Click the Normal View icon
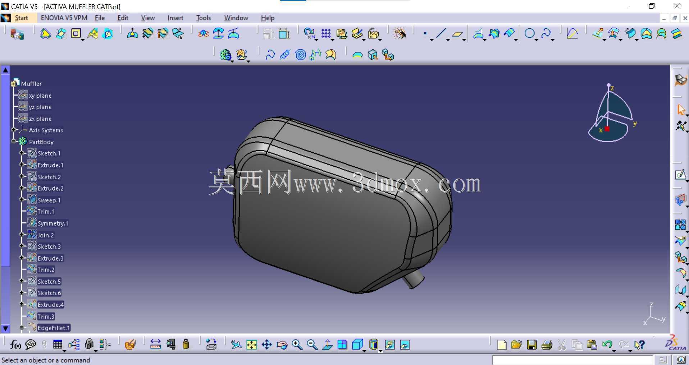The height and width of the screenshot is (365, 689). point(327,345)
